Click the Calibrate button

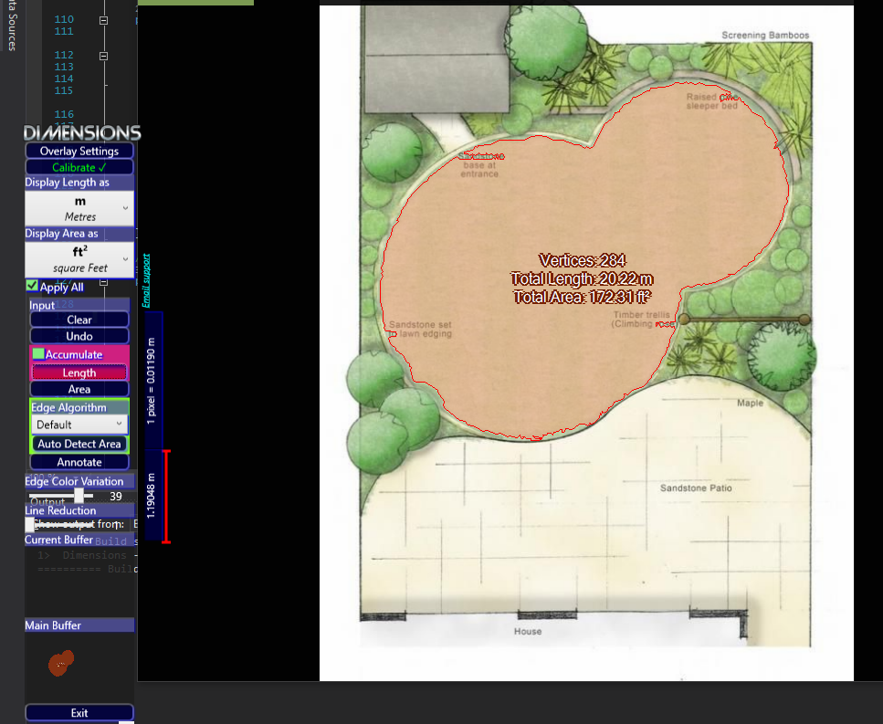click(79, 167)
